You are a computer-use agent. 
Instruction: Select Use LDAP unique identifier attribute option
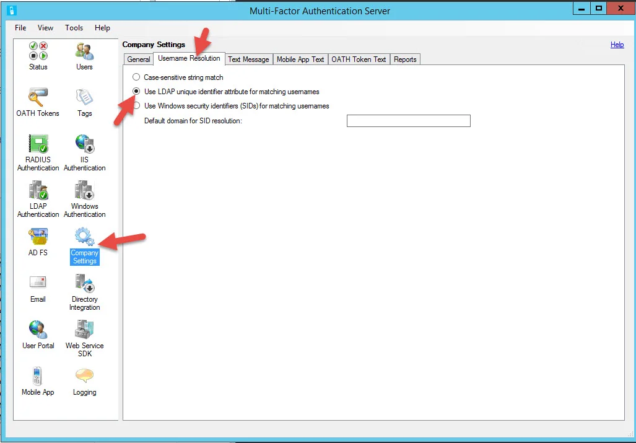(136, 91)
